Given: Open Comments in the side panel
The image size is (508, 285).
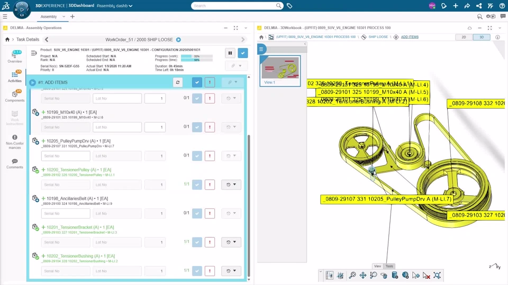Looking at the screenshot, I should tap(15, 164).
